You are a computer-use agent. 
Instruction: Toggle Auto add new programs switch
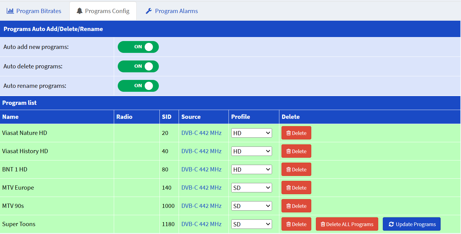(x=138, y=47)
